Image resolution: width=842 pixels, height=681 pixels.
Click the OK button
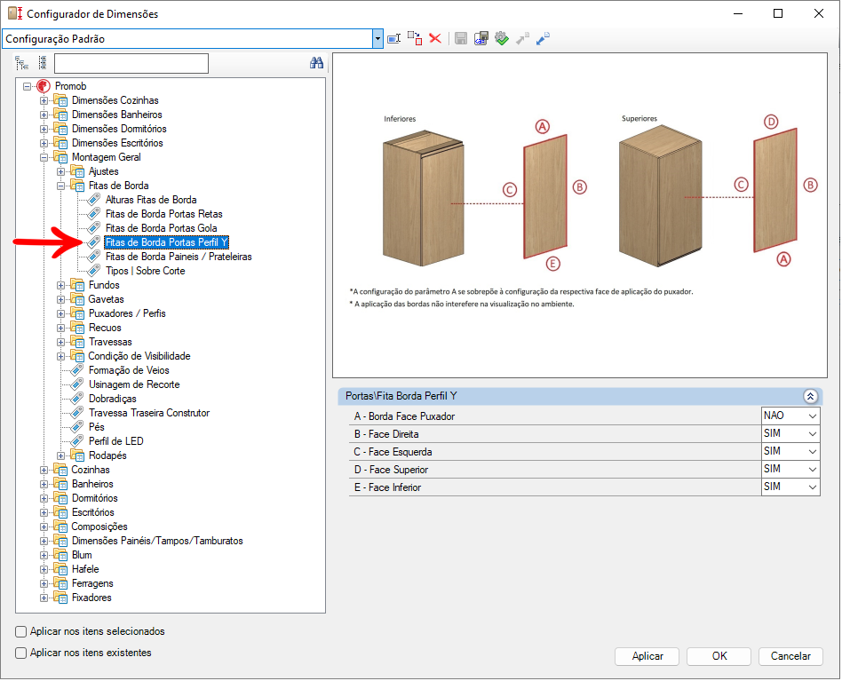click(x=719, y=657)
